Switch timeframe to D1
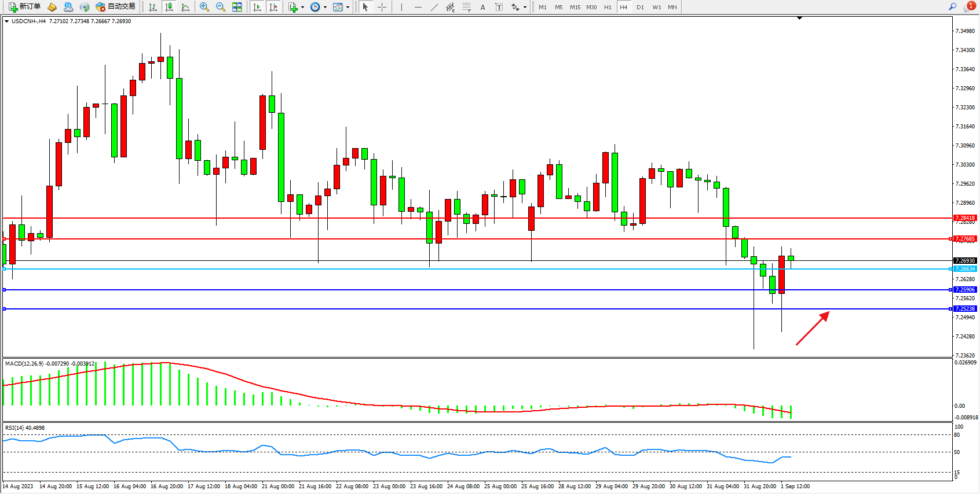 pyautogui.click(x=640, y=7)
